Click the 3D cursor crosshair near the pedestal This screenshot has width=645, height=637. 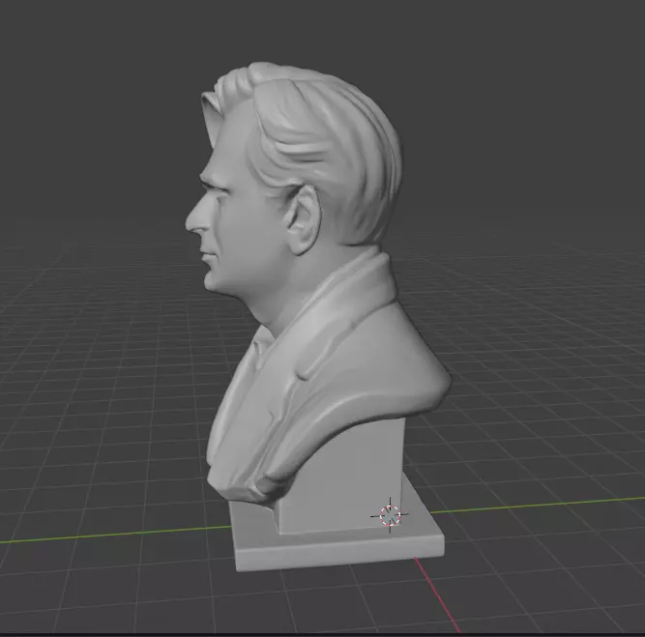pos(390,515)
